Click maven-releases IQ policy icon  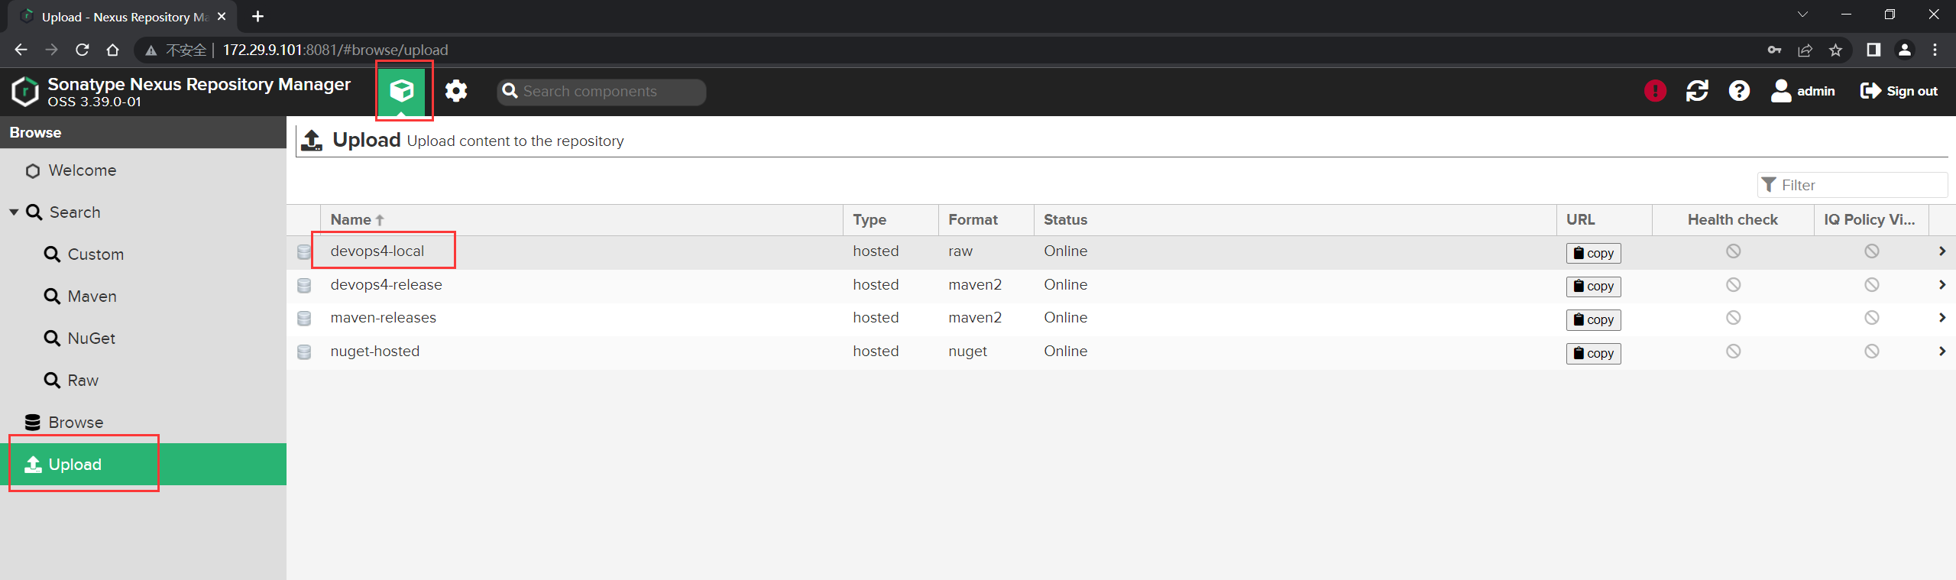pyautogui.click(x=1871, y=318)
